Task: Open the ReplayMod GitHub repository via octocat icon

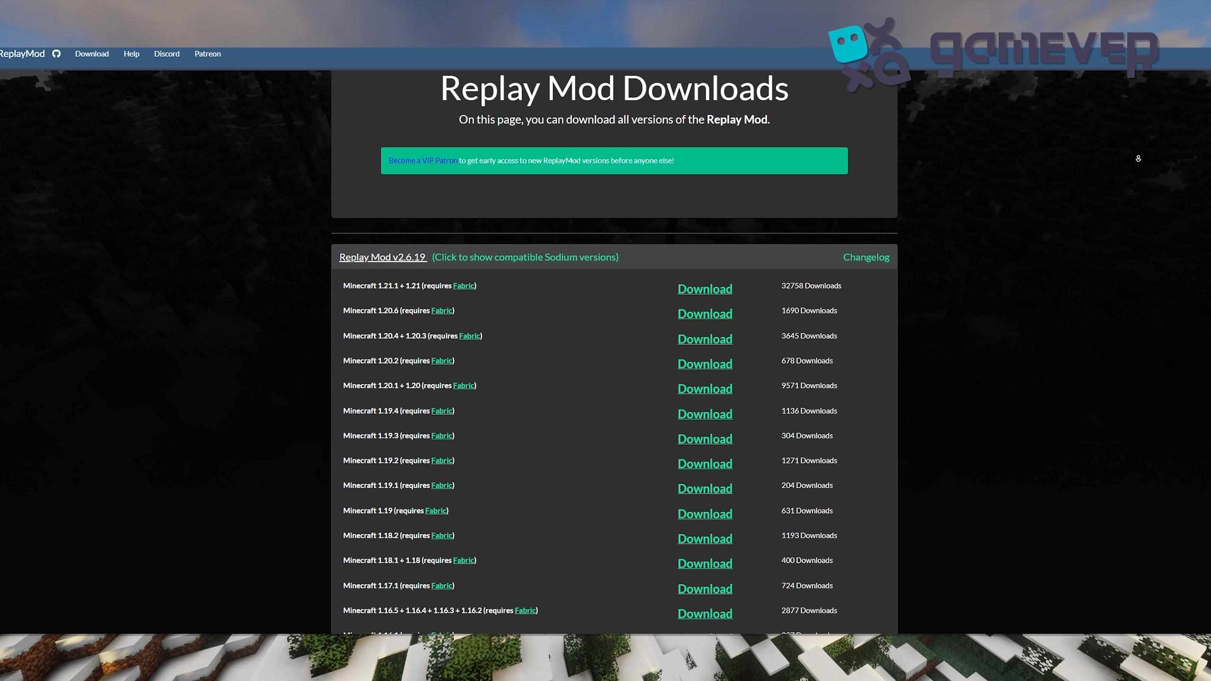Action: pyautogui.click(x=56, y=53)
